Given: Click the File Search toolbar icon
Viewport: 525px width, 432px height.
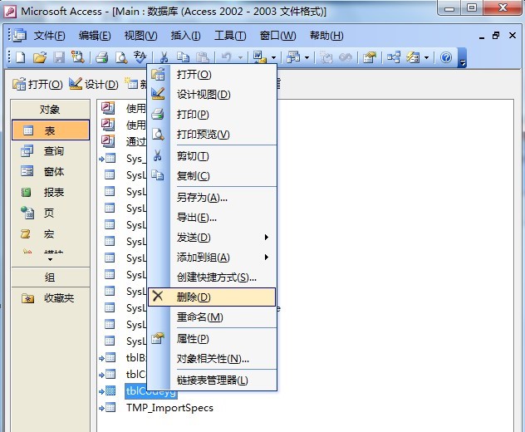Looking at the screenshot, I should point(78,57).
